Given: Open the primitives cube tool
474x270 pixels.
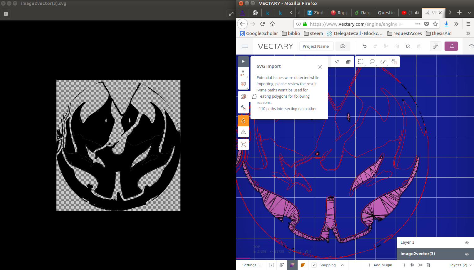Looking at the screenshot, I should click(x=243, y=84).
